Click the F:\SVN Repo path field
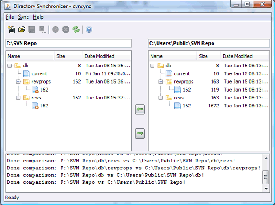This screenshot has height=205, width=275. pos(69,43)
